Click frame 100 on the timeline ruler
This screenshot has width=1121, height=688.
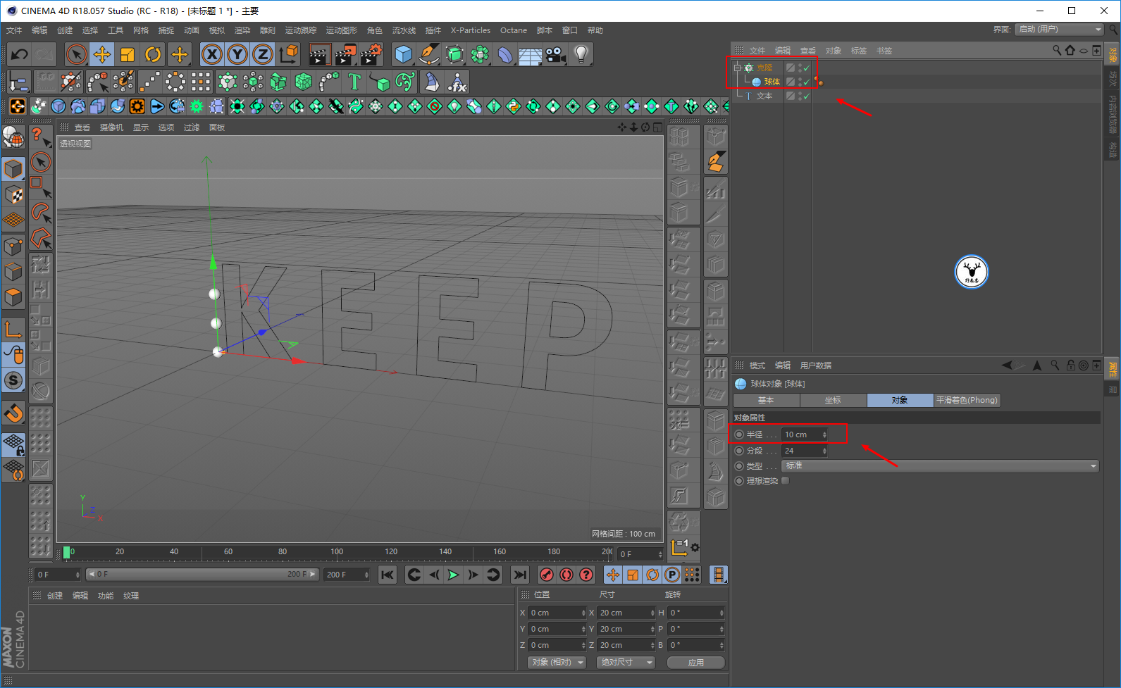click(x=337, y=553)
